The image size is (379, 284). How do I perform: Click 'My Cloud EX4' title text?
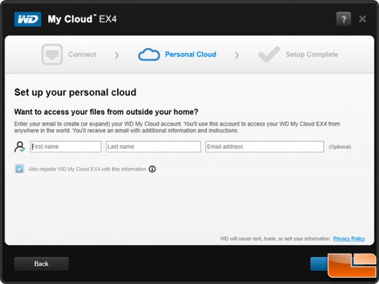tap(82, 19)
